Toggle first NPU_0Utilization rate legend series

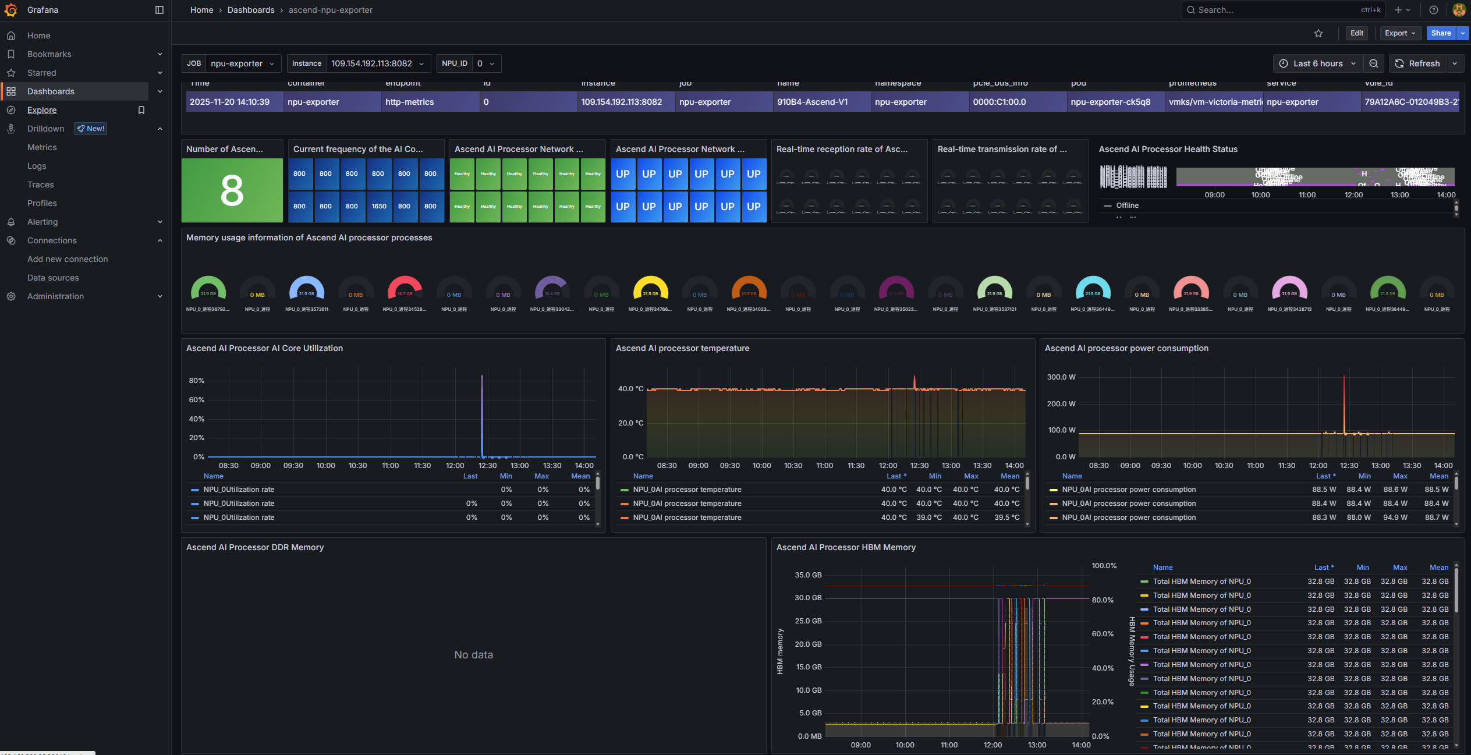click(239, 490)
